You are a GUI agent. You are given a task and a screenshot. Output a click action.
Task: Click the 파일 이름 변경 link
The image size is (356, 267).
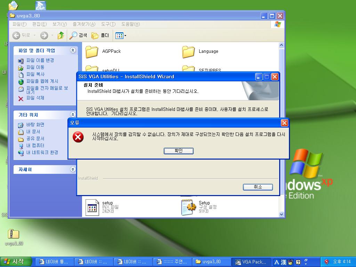click(x=40, y=60)
